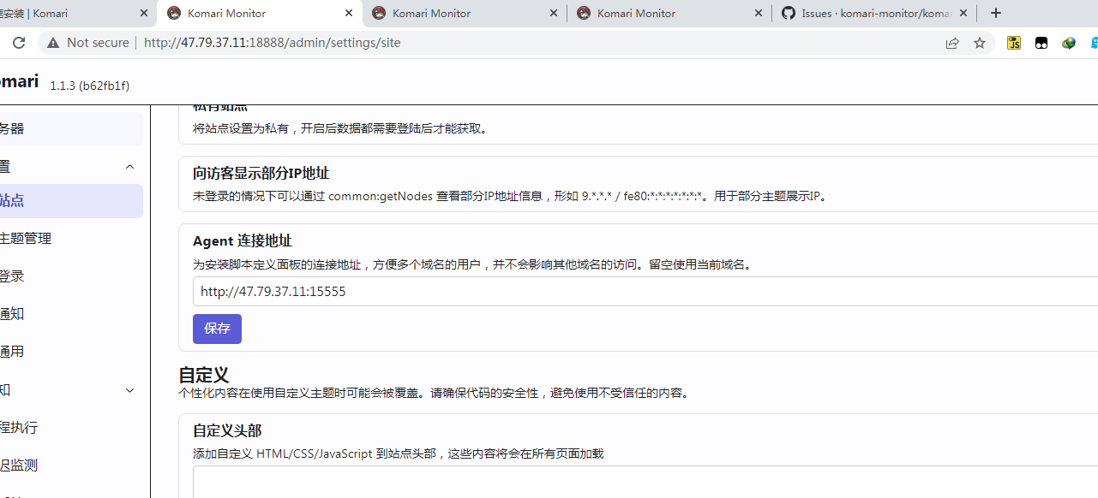Click the 自定义头部 custom header text area
This screenshot has height=498, width=1098.
click(x=645, y=482)
